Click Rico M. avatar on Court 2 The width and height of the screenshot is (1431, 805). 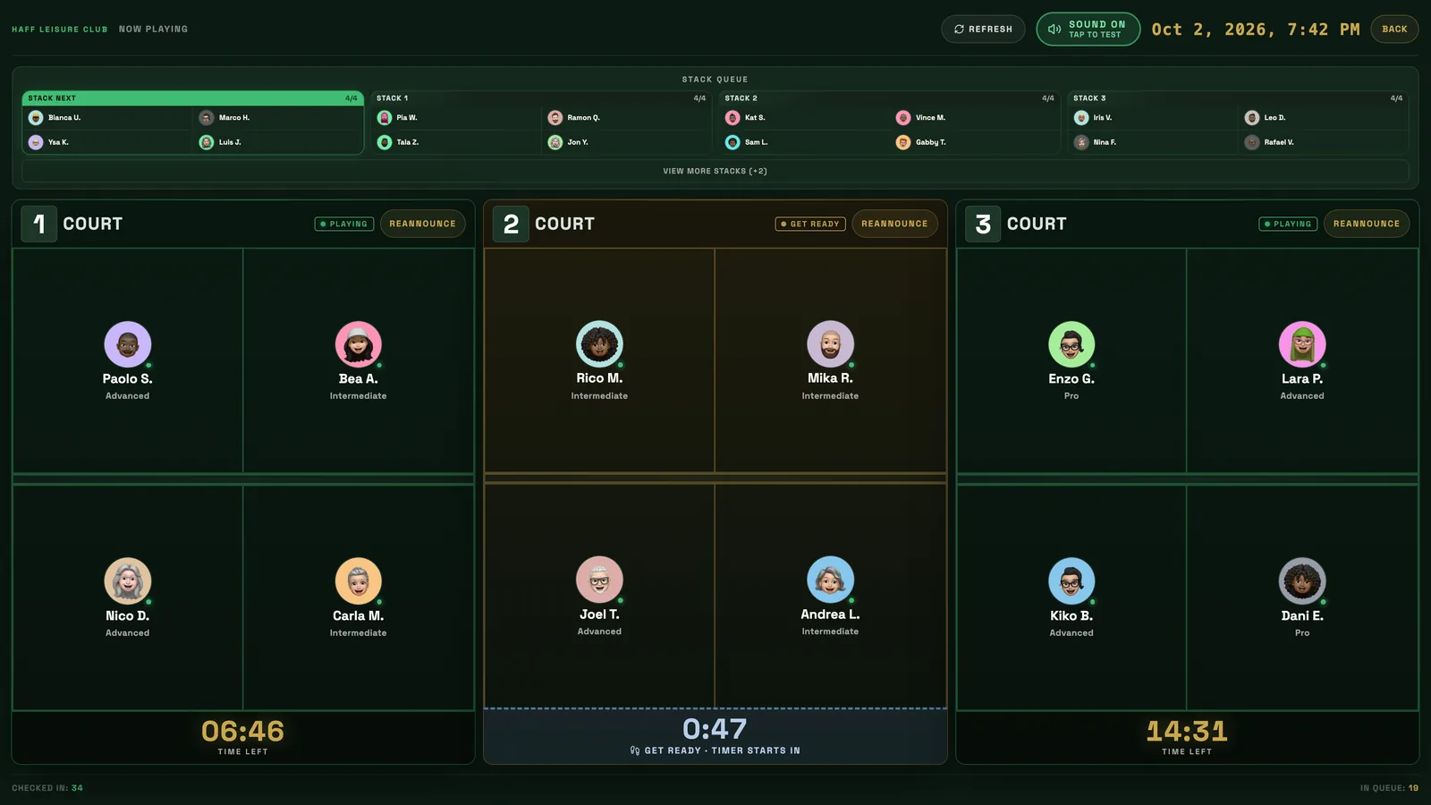coord(599,343)
